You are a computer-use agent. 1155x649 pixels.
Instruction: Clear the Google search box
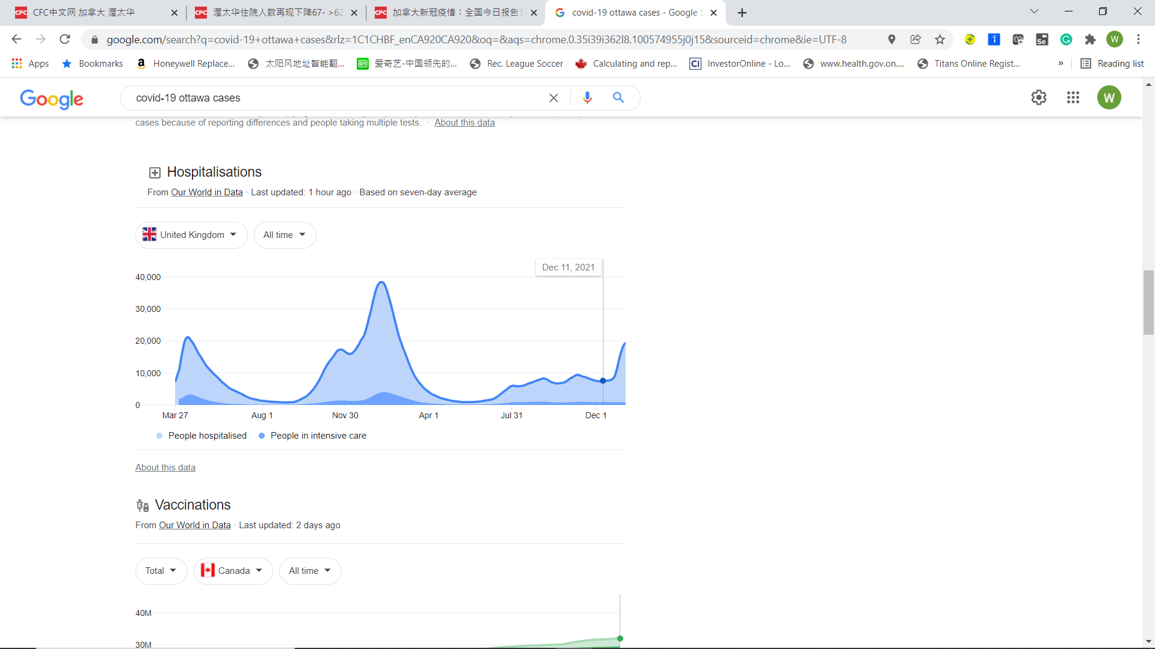[x=553, y=97]
